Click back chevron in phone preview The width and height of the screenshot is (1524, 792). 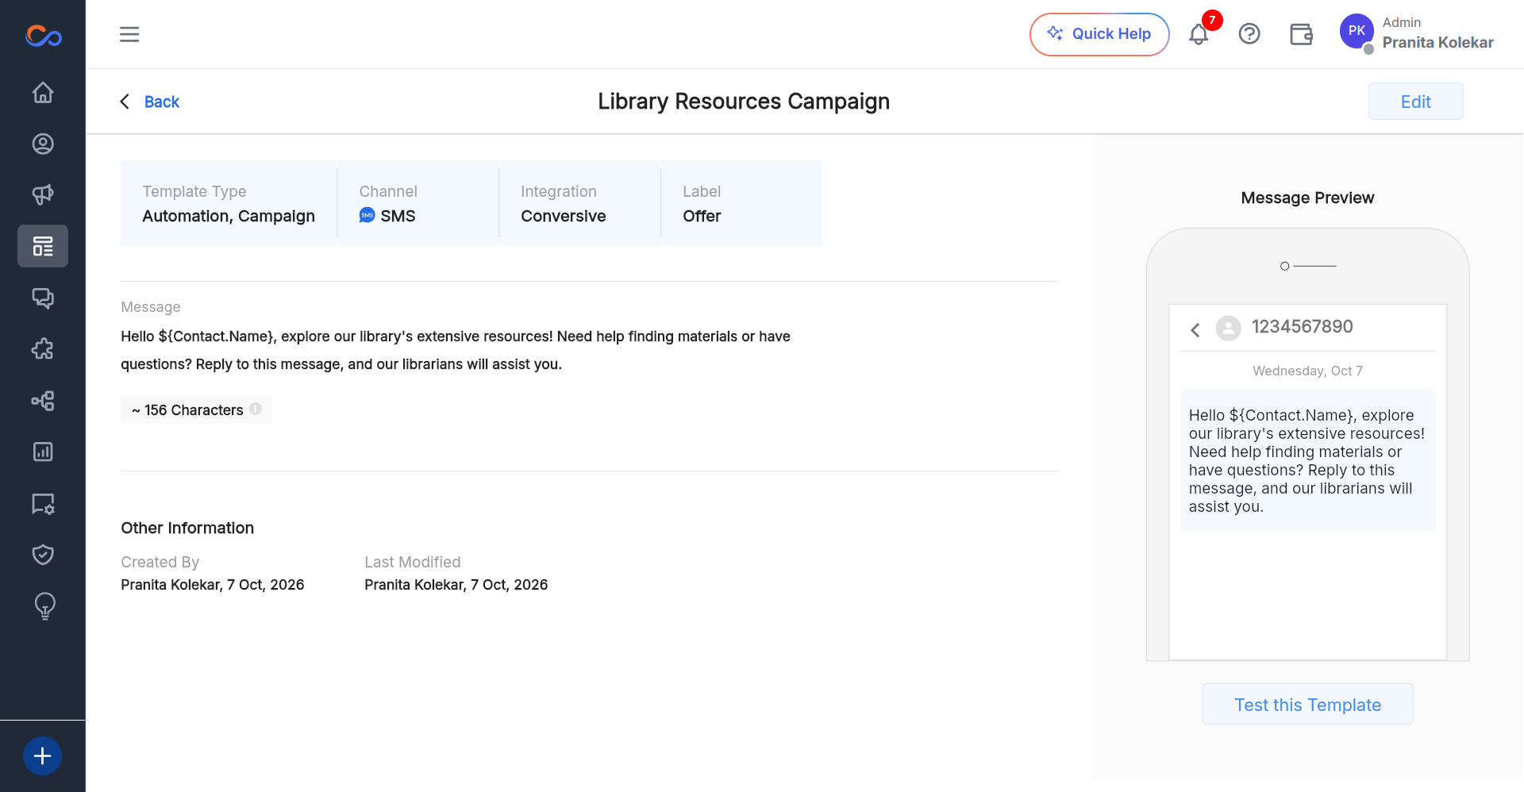[1195, 329]
